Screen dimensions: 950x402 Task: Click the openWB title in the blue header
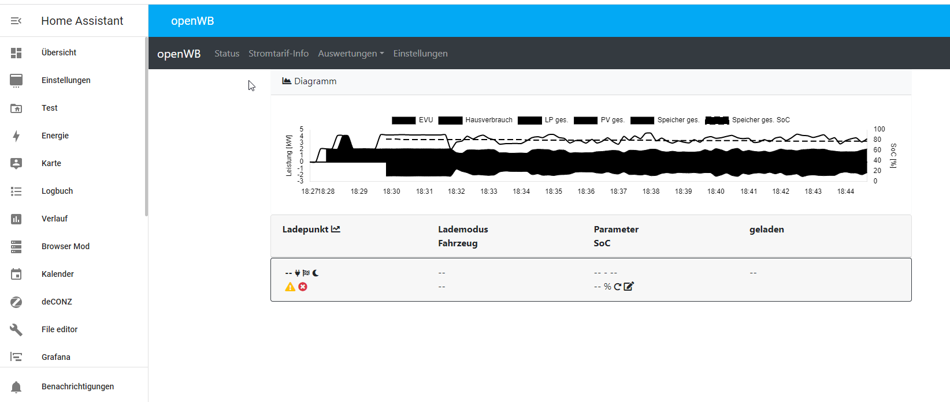tap(192, 21)
